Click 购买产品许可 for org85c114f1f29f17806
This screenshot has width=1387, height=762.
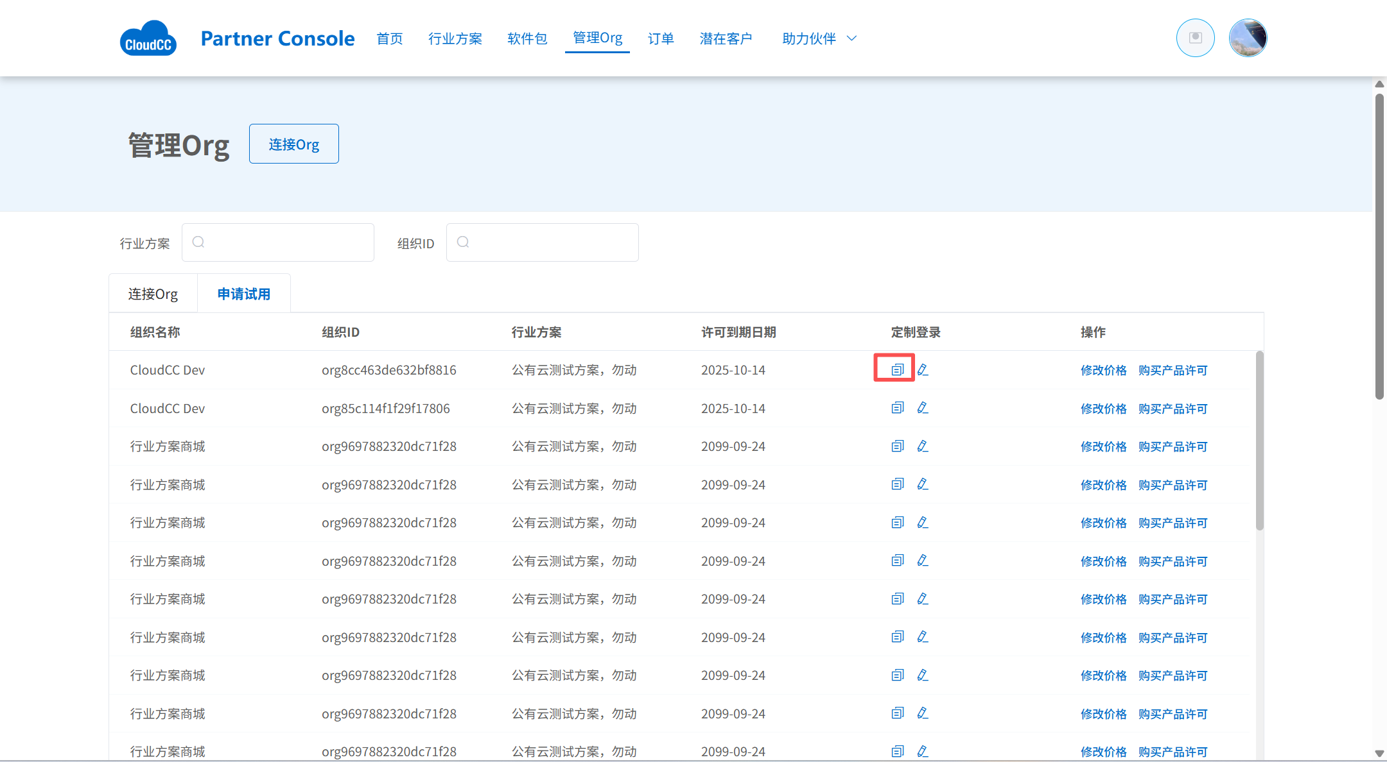coord(1173,409)
